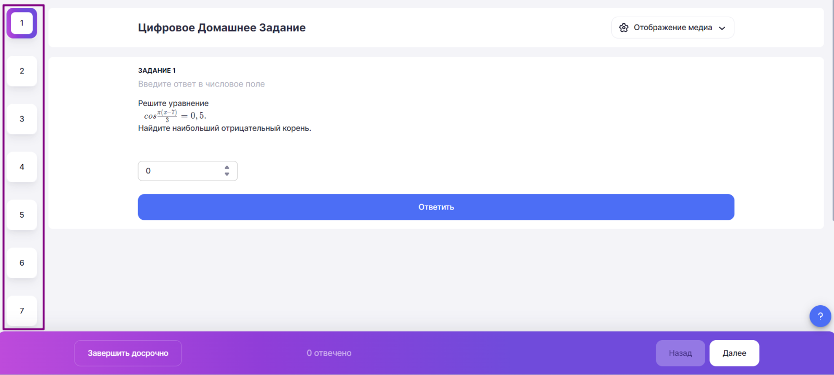Click text Найдите наибольший отрицательный корень
Viewport: 834px width, 375px height.
click(x=225, y=128)
